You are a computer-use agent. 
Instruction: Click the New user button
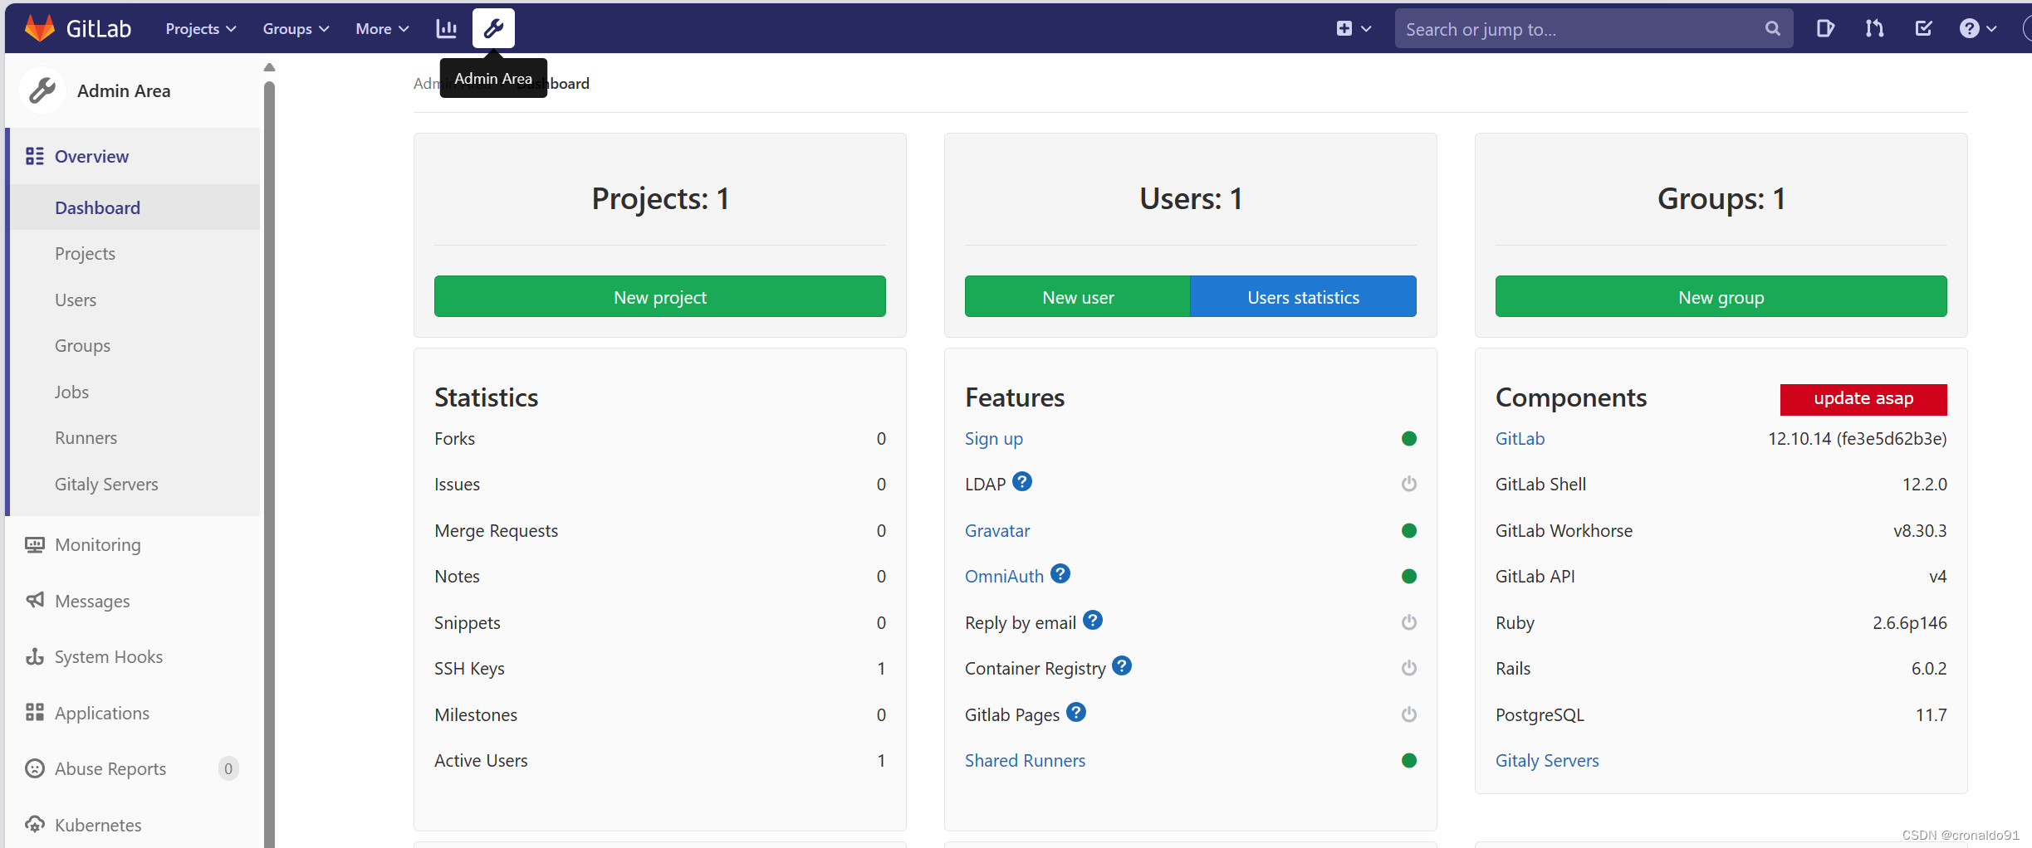point(1077,296)
